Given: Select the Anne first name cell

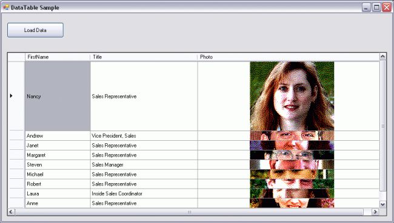Looking at the screenshot, I should 58,203.
